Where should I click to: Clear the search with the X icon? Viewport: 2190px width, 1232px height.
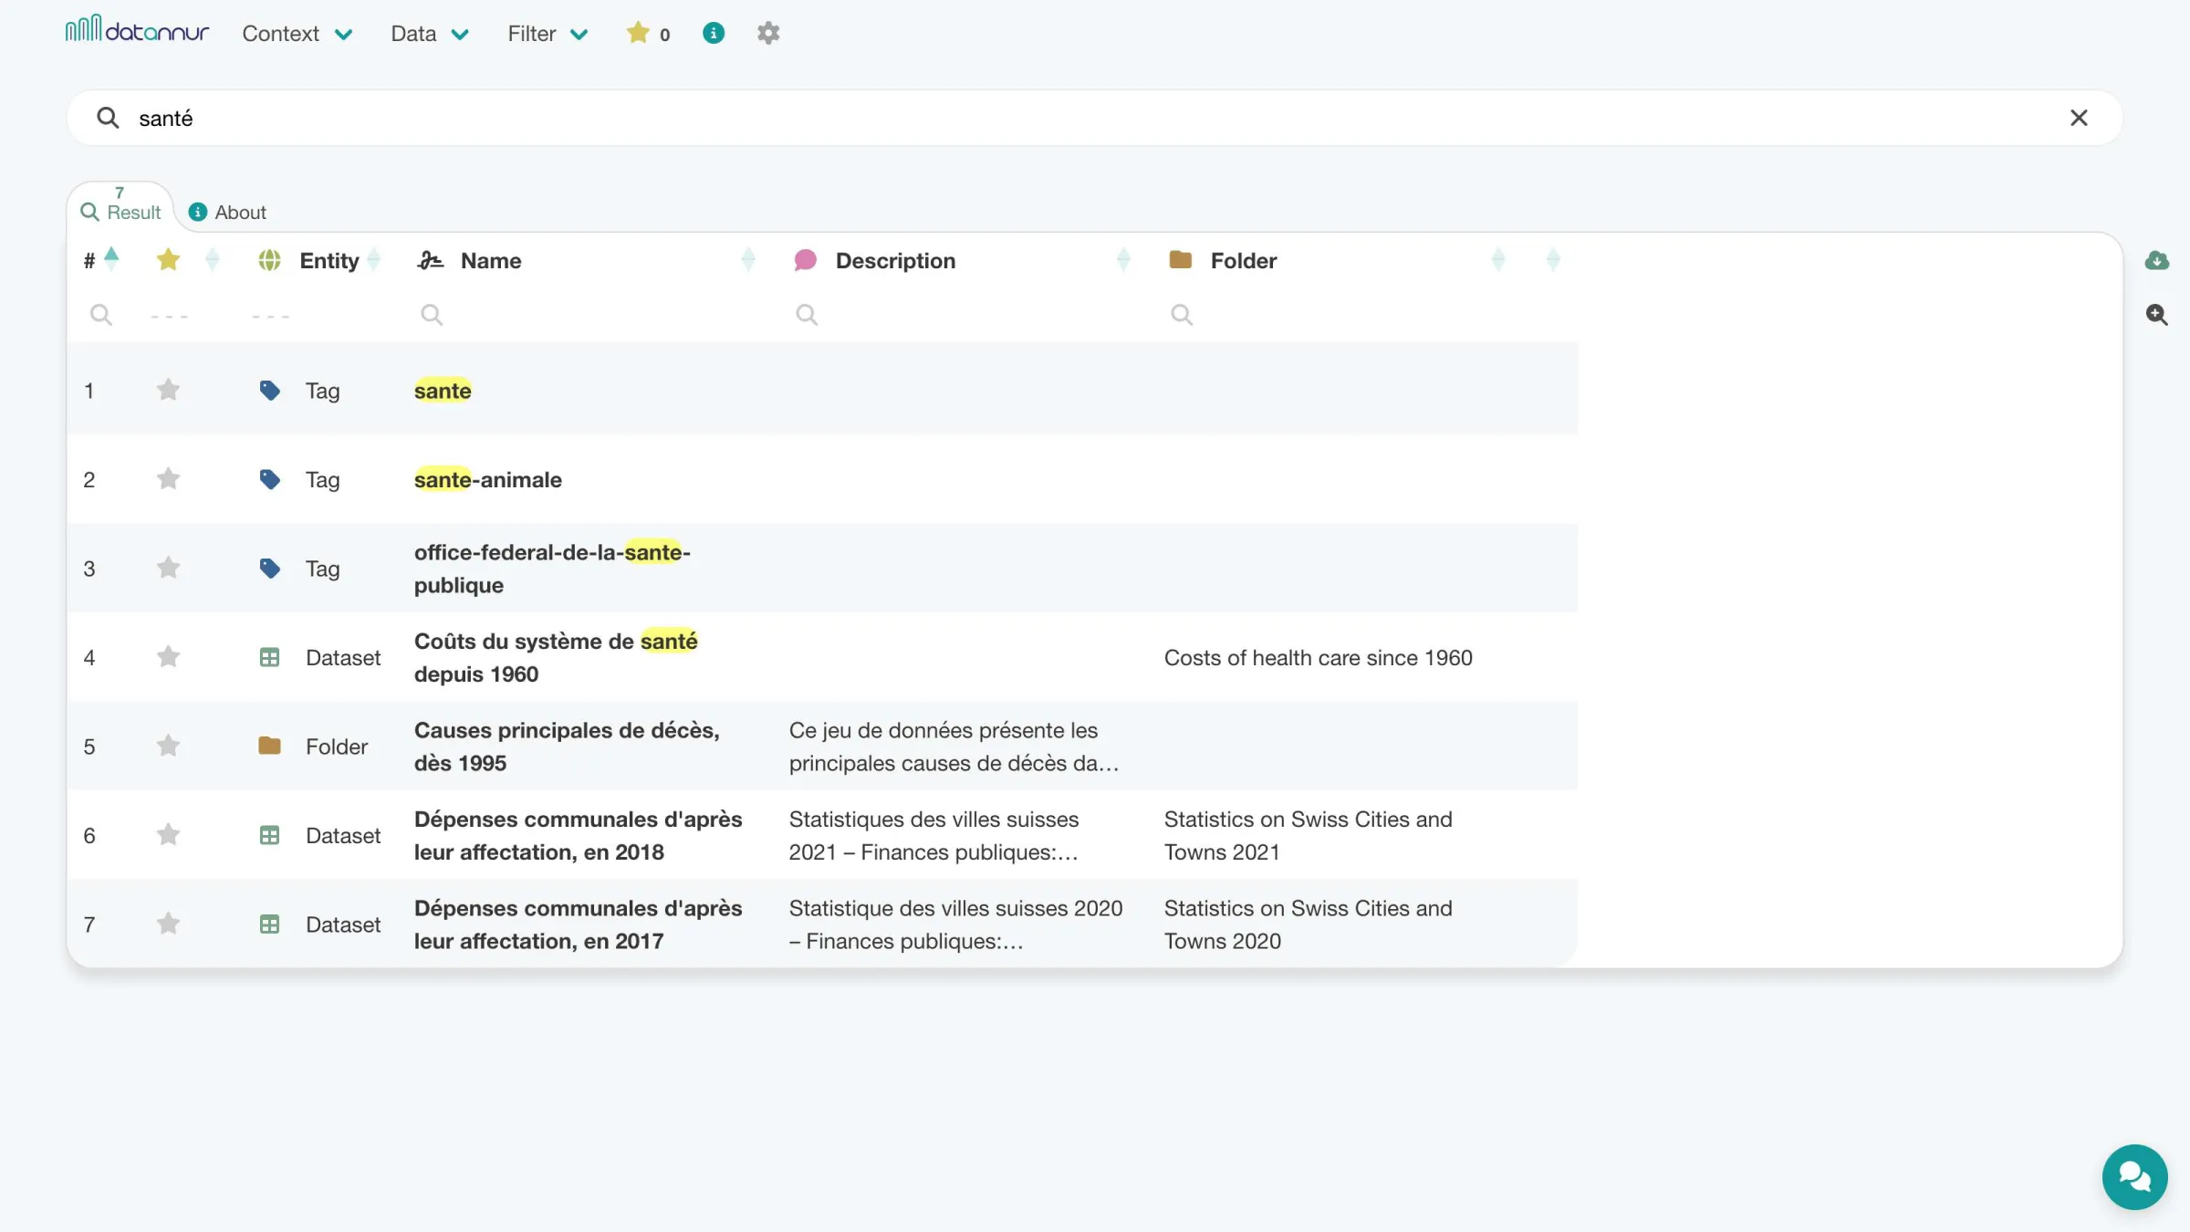pos(2079,118)
